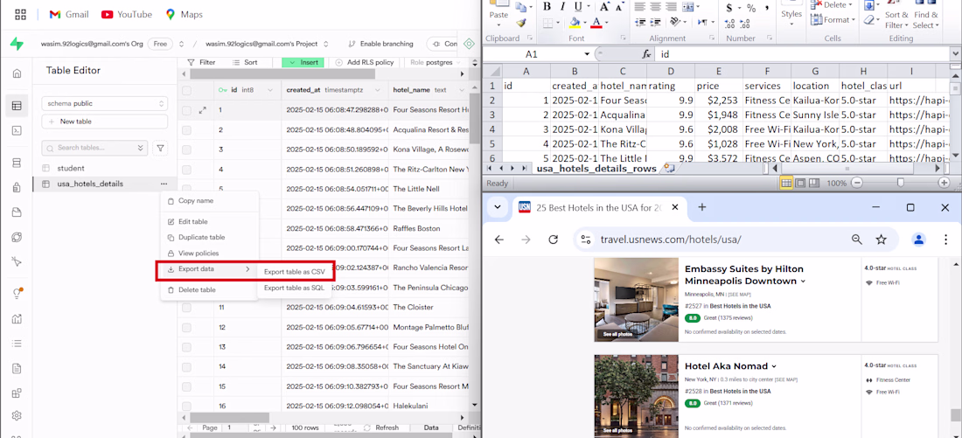The height and width of the screenshot is (438, 962).
Task: Click the Supabase lightning logo
Action: point(17,45)
